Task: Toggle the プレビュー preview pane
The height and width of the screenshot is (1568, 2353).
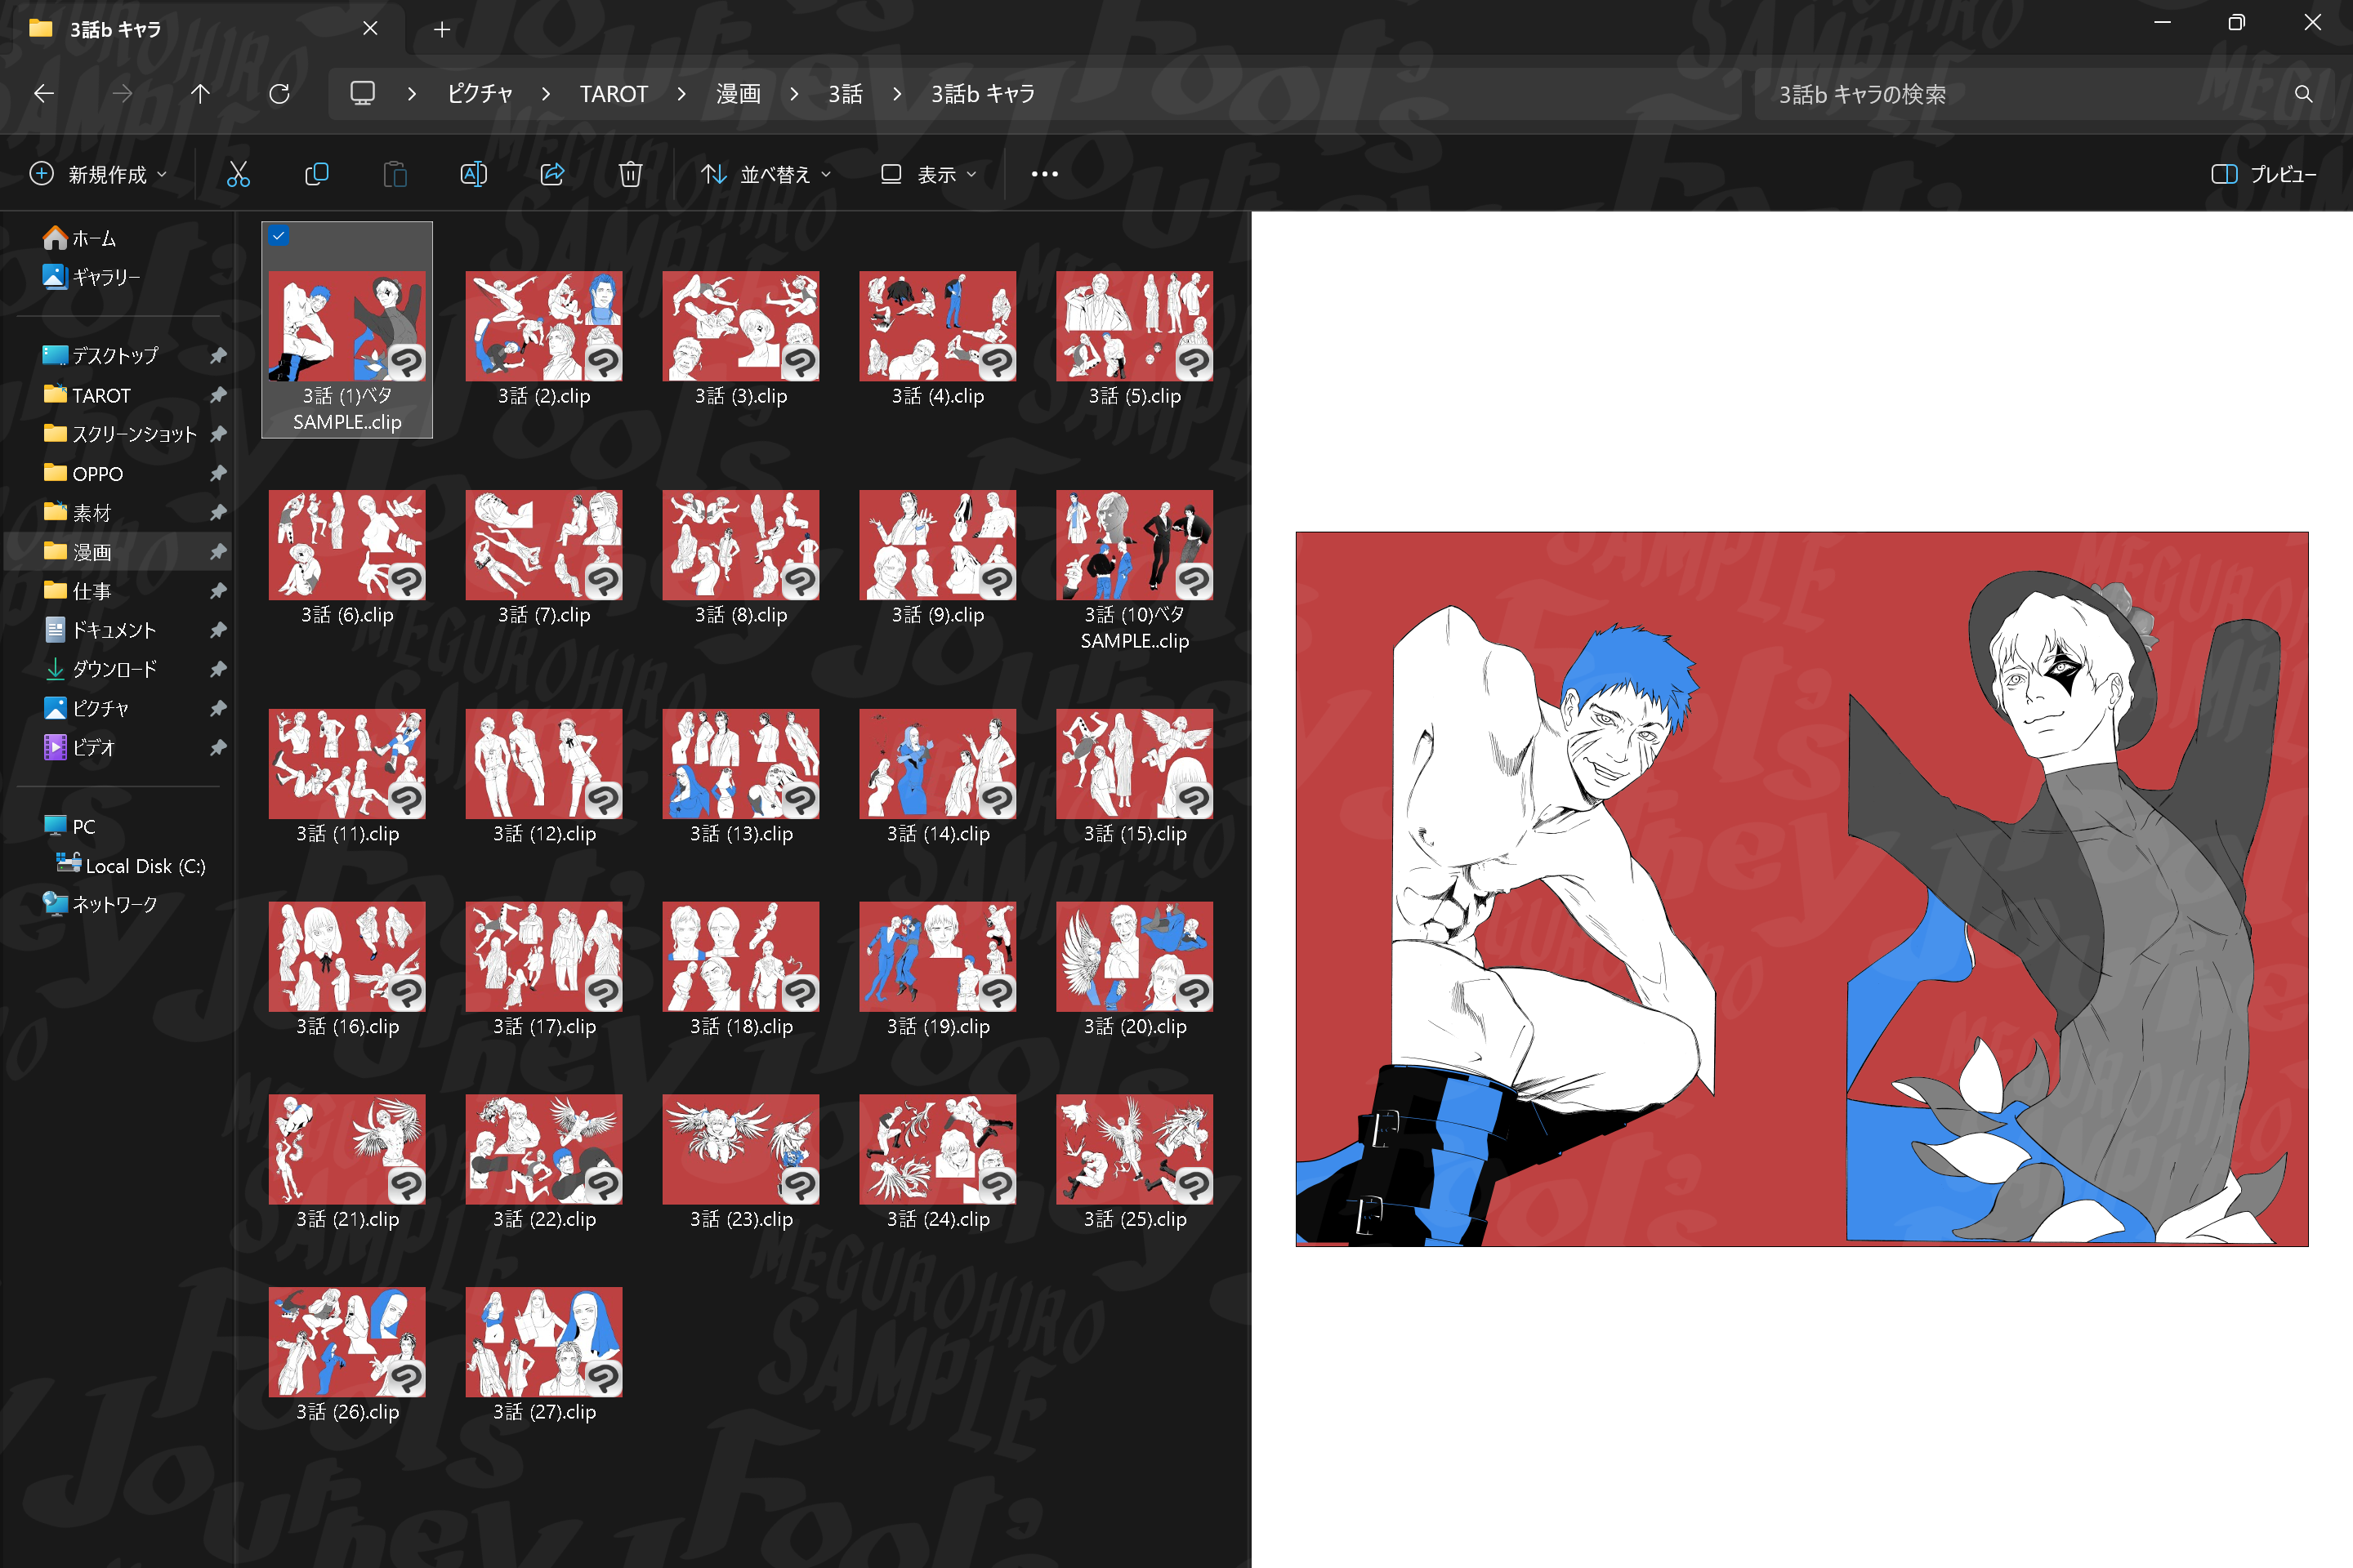Action: coord(2263,174)
